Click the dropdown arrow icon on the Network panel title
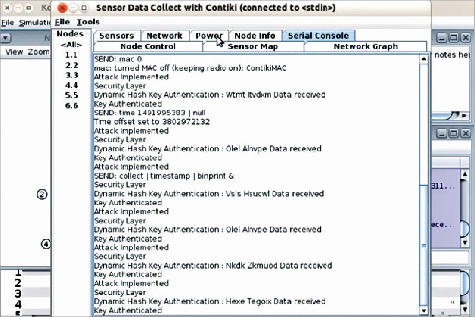The width and height of the screenshot is (475, 317). pos(6,38)
